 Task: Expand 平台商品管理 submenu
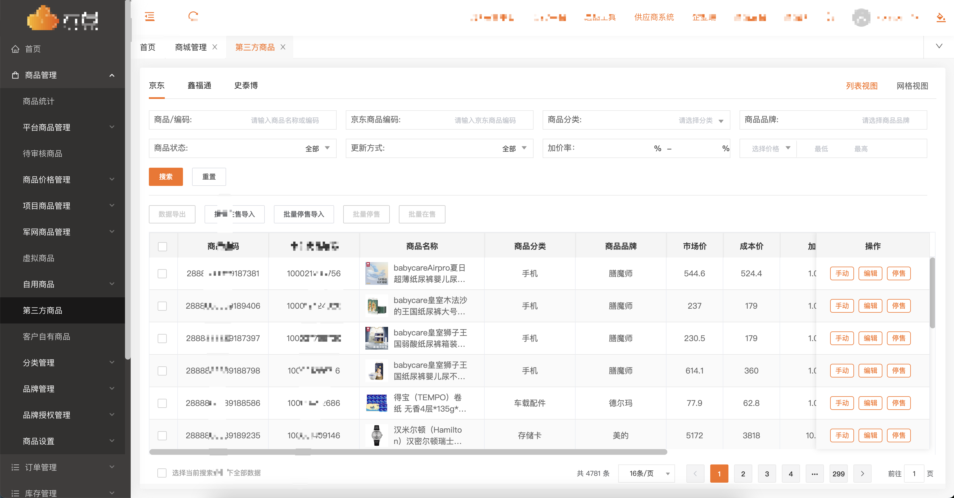(112, 127)
